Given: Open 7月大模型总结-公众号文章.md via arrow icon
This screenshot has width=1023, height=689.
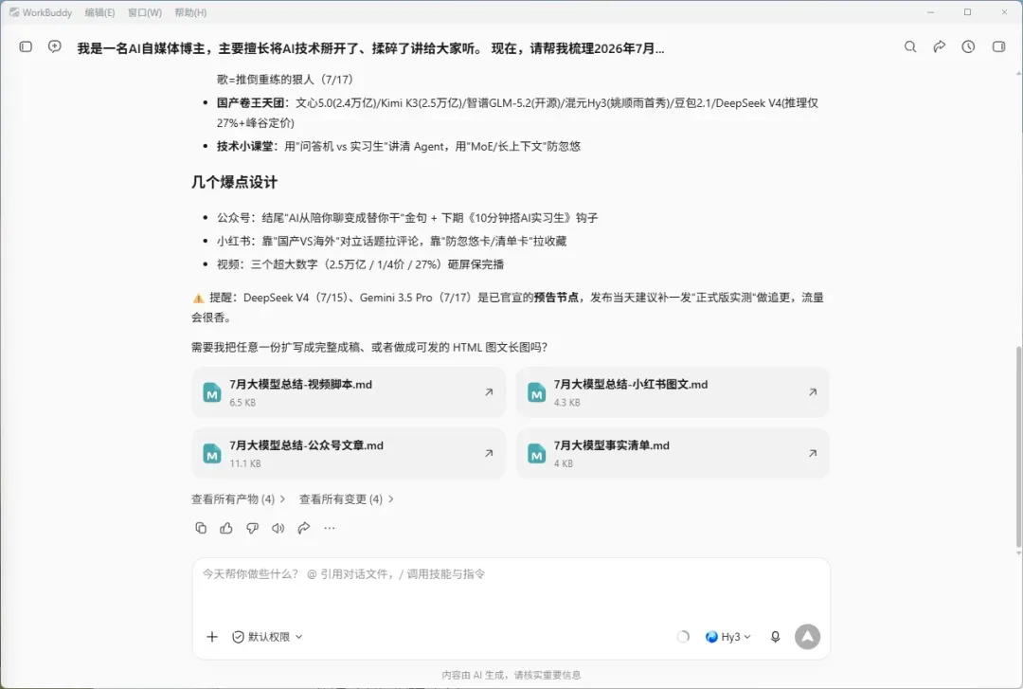Looking at the screenshot, I should (489, 453).
